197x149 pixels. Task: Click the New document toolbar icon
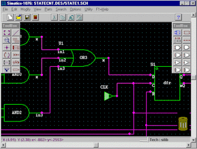[x=10, y=17]
